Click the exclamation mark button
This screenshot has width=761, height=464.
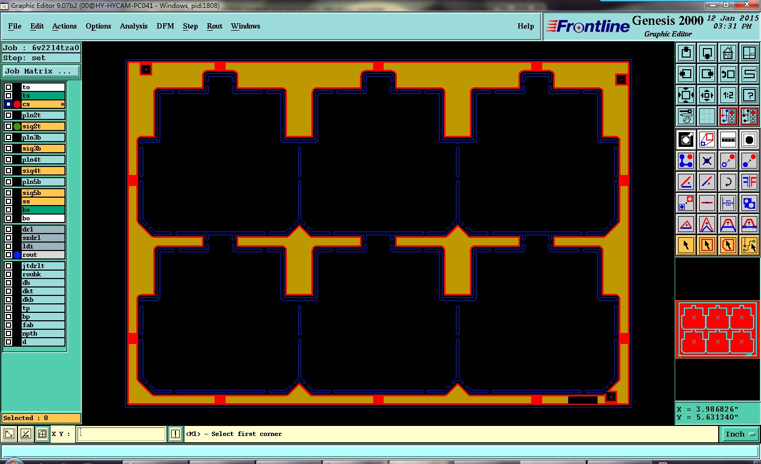(175, 434)
